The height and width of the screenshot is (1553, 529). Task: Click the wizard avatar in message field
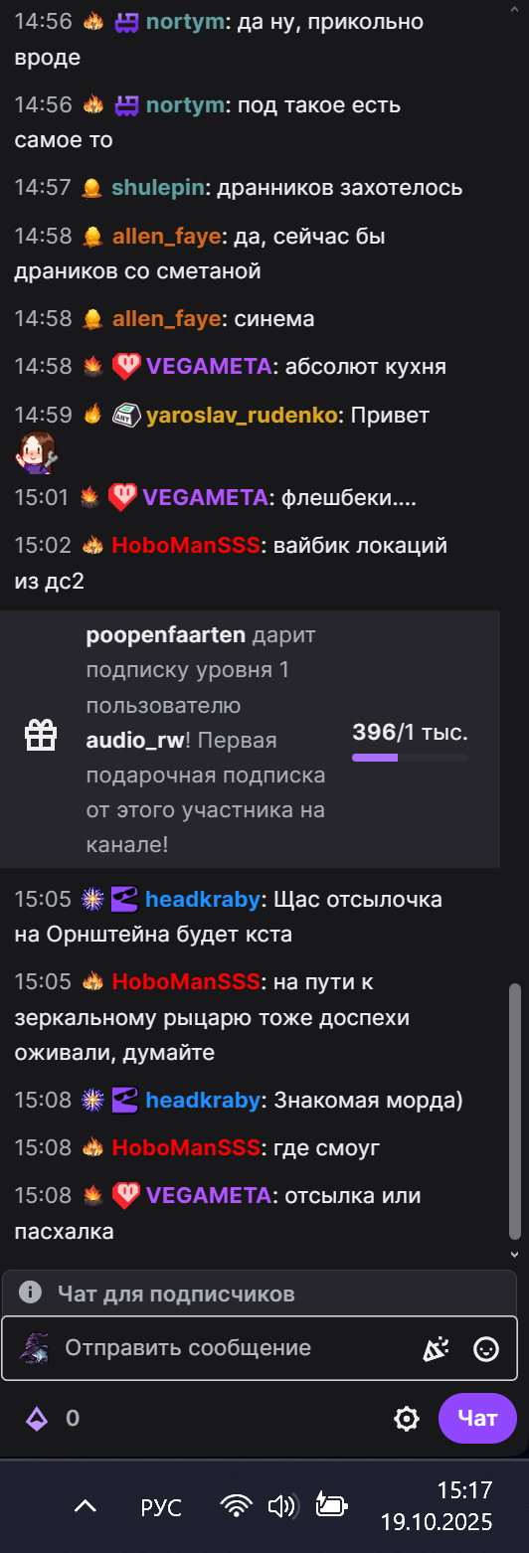35,1348
